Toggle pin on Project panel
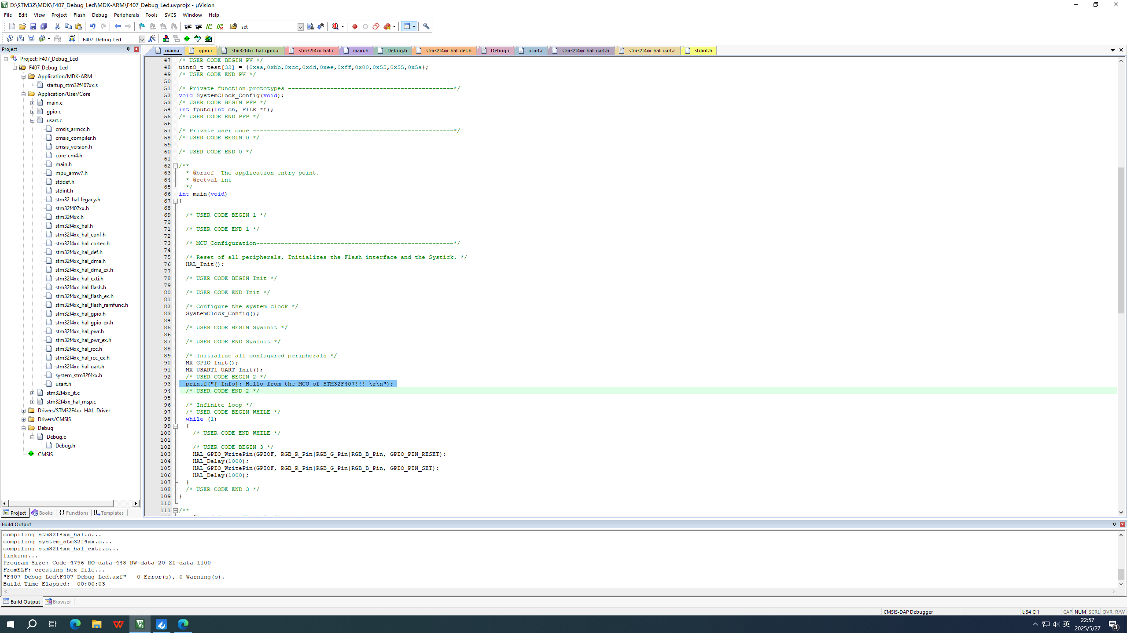 click(x=128, y=49)
